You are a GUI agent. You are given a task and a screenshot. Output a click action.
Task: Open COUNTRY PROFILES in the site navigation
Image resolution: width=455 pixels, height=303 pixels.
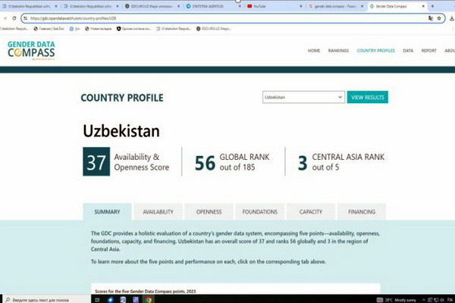(x=376, y=51)
